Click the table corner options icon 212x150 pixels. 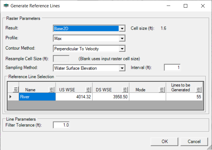coord(16,90)
